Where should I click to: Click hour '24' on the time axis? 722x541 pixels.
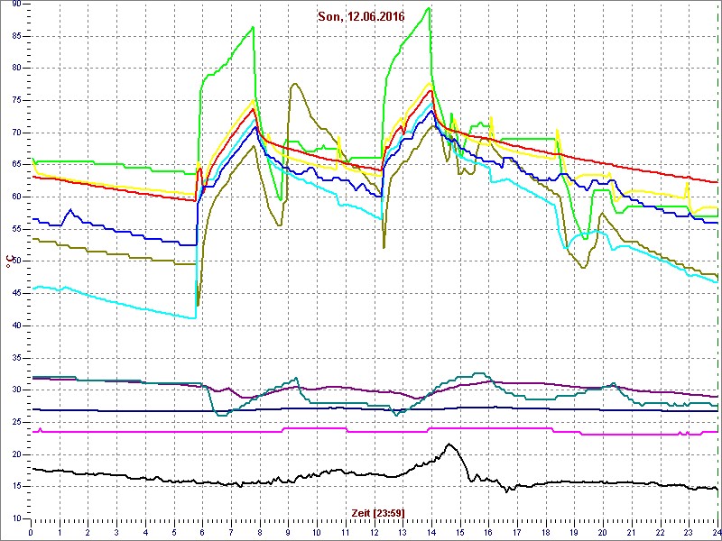pos(716,531)
